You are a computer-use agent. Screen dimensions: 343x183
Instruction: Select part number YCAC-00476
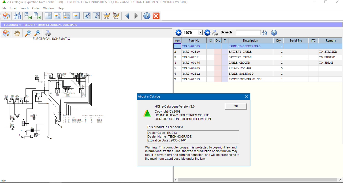pyautogui.click(x=194, y=63)
